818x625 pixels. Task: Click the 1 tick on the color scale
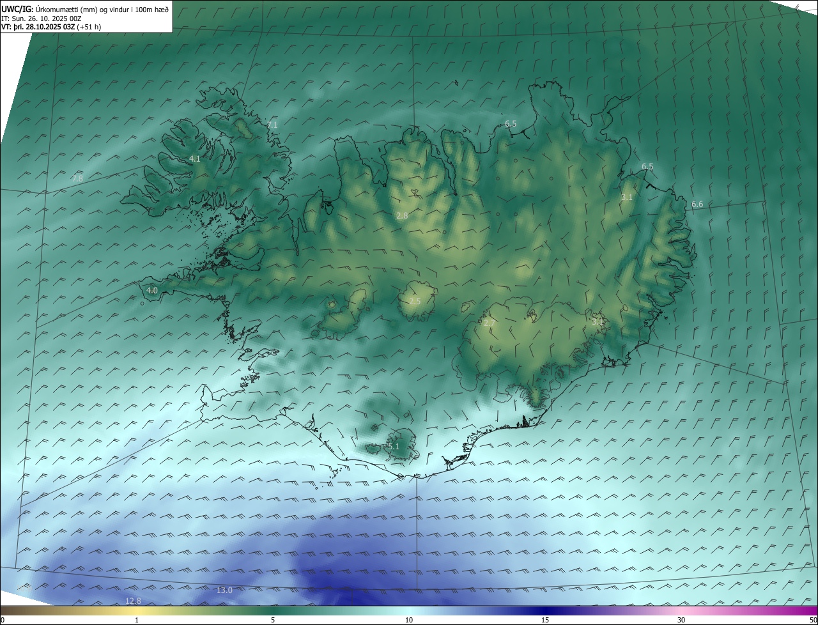tap(137, 620)
